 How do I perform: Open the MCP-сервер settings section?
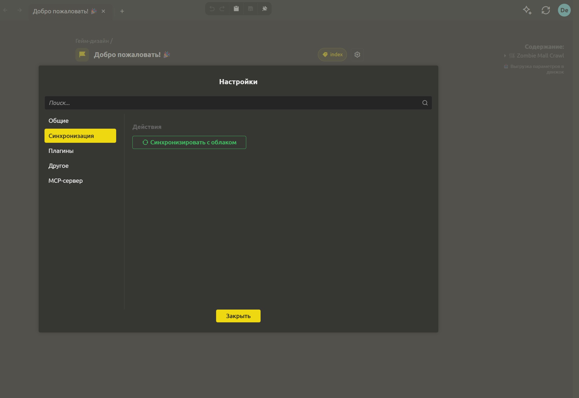(80, 181)
